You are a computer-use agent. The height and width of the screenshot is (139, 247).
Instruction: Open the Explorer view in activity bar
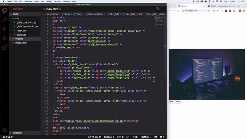[4, 10]
